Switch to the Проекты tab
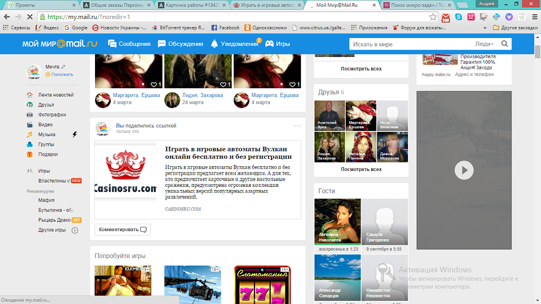Viewport: 541px width, 304px height. 41,5
